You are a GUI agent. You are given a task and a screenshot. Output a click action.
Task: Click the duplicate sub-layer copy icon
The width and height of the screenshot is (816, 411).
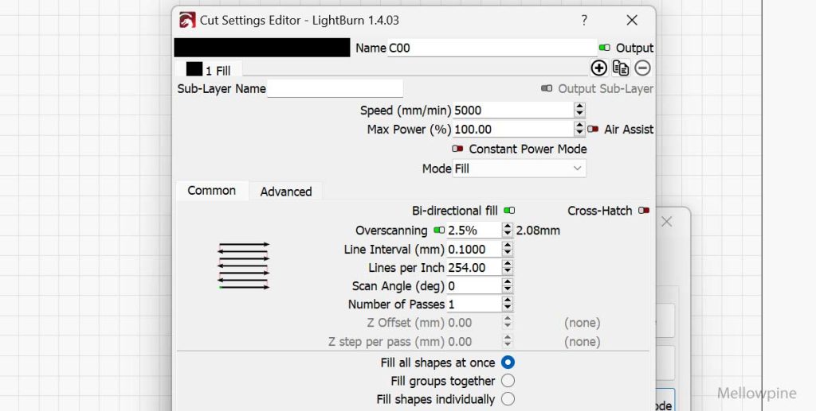click(620, 68)
